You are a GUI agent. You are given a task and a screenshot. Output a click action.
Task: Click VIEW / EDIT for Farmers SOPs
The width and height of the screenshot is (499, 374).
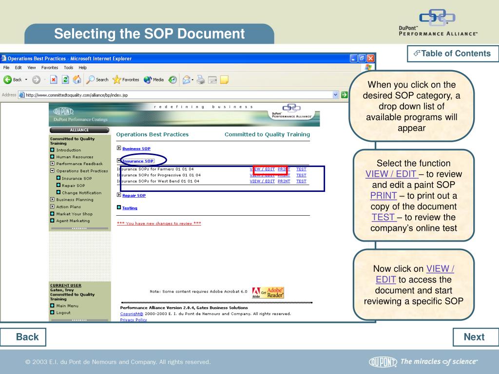(262, 169)
